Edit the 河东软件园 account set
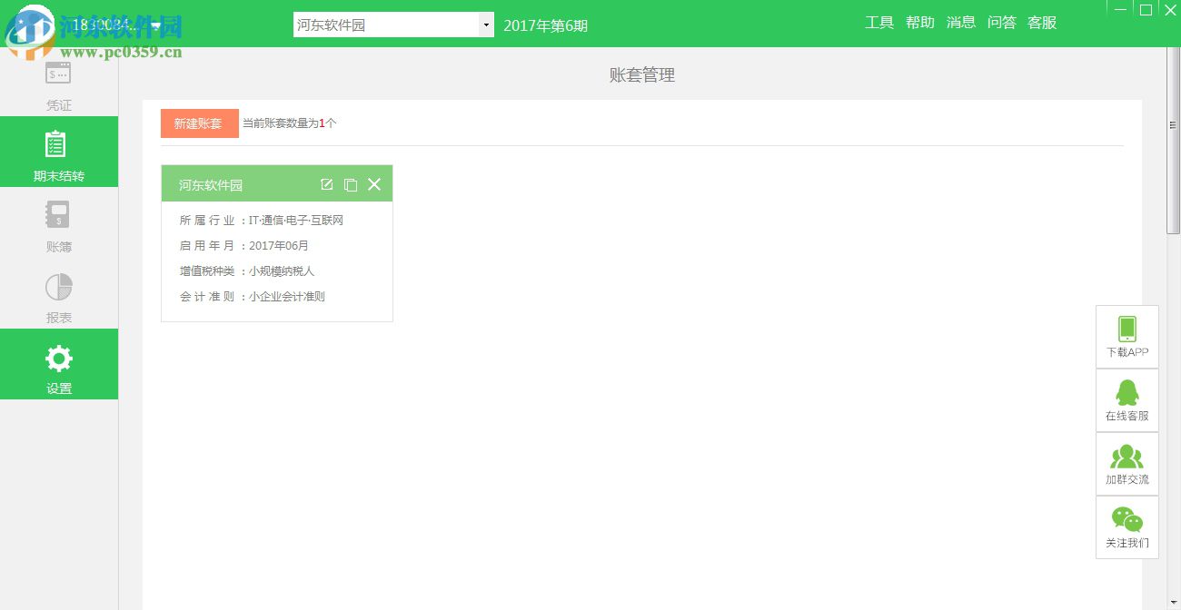This screenshot has width=1181, height=610. pyautogui.click(x=326, y=183)
